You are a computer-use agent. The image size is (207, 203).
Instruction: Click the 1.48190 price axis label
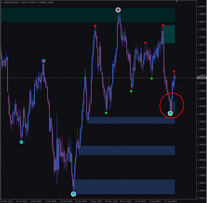click(202, 160)
